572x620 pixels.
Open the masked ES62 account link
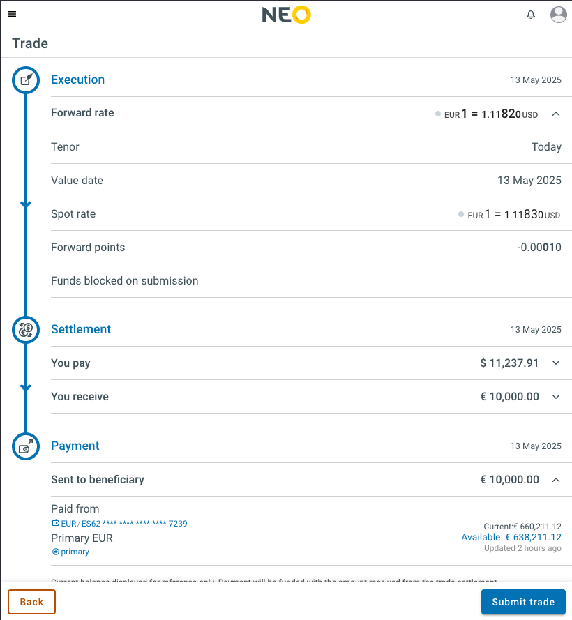(124, 523)
